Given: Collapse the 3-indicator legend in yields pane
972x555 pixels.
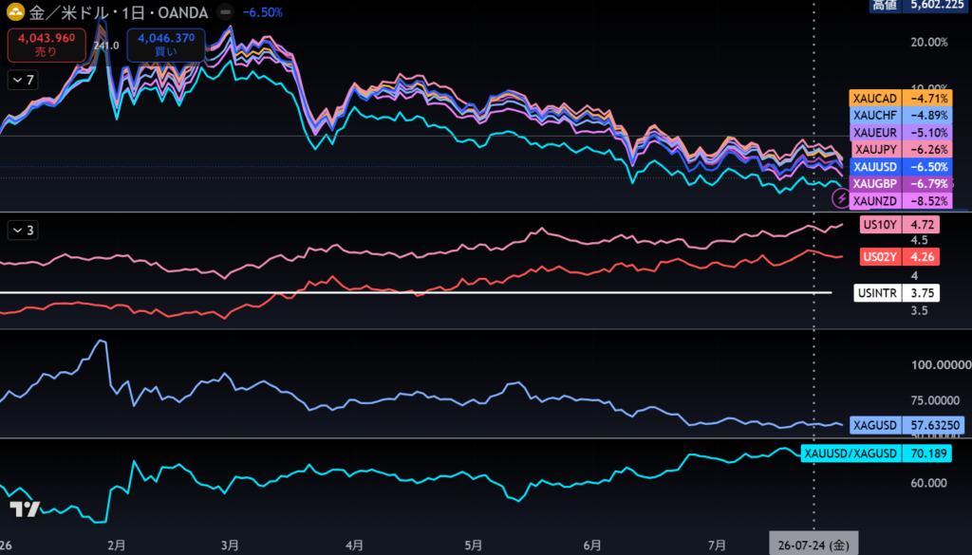Looking at the screenshot, I should (23, 231).
